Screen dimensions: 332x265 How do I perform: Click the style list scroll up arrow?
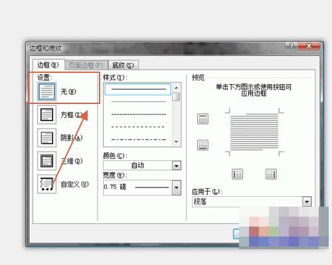click(x=177, y=88)
